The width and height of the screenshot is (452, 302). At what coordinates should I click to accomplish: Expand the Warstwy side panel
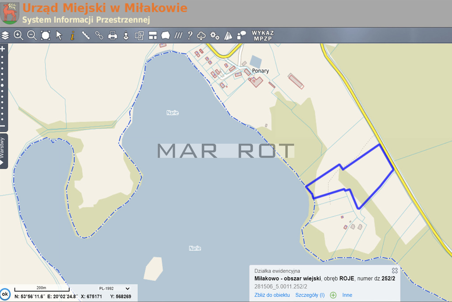(4, 150)
